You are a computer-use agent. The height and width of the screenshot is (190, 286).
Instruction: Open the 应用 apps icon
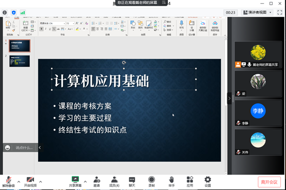click(189, 182)
